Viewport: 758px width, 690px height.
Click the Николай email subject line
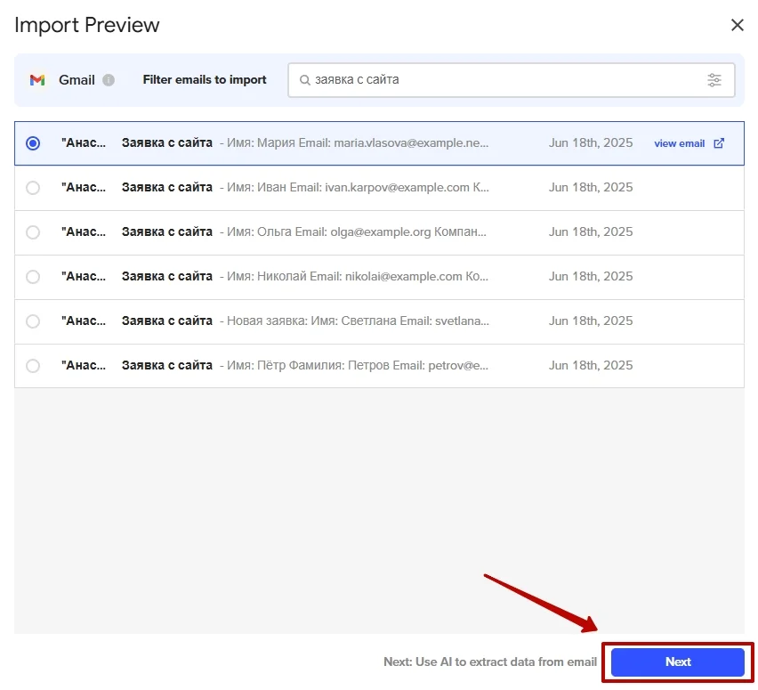point(167,277)
